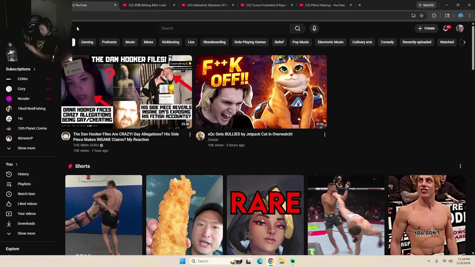Open chicken tender Short thumbnail
The height and width of the screenshot is (267, 475).
pos(184,215)
